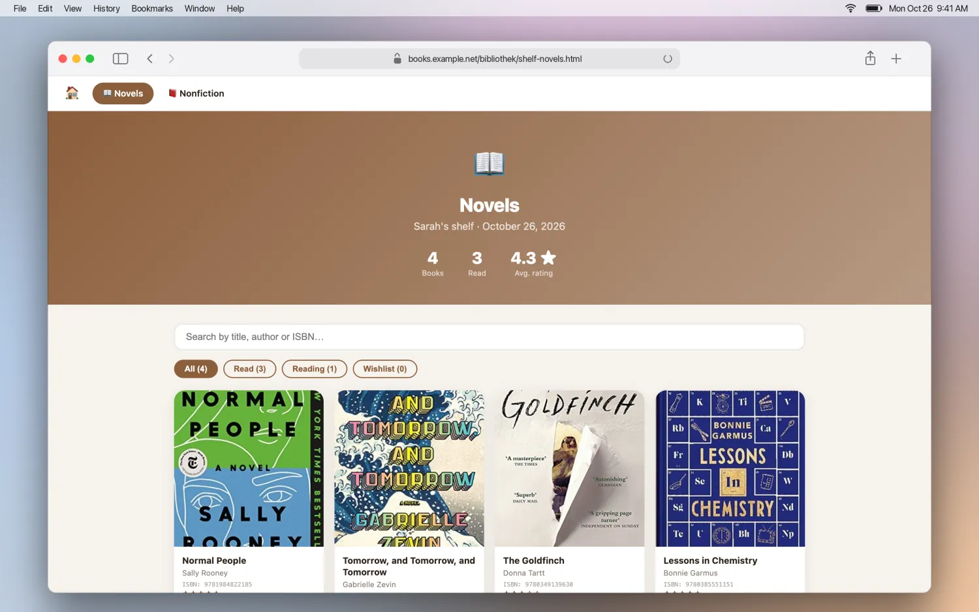Click the author name Donna Tartt
Screen dimensions: 979x612
[524, 573]
